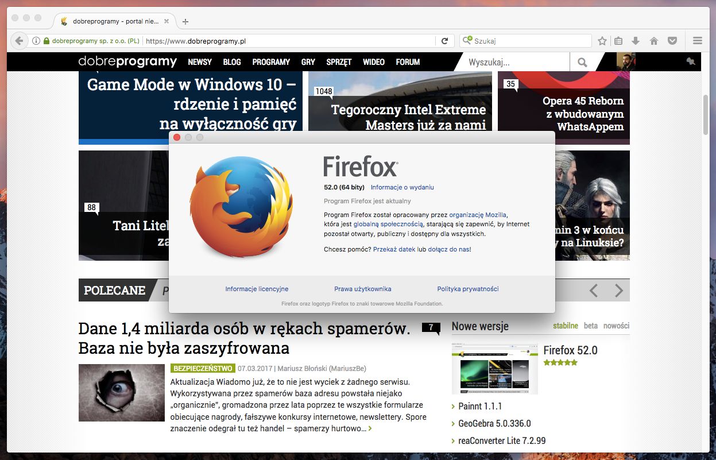The width and height of the screenshot is (716, 460).
Task: Open the Informacje o wydaniu link
Action: 402,187
